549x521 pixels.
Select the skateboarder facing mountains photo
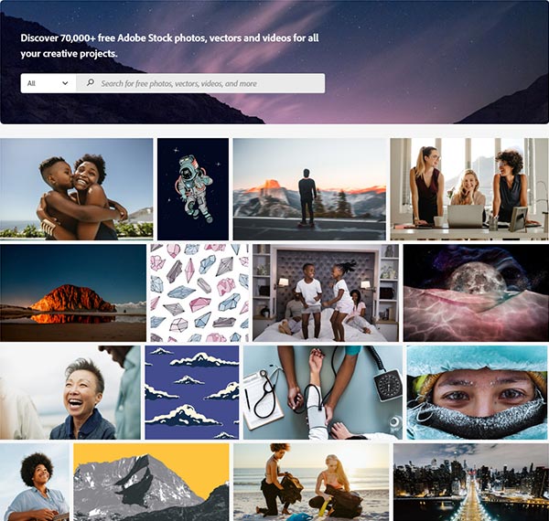(x=309, y=189)
